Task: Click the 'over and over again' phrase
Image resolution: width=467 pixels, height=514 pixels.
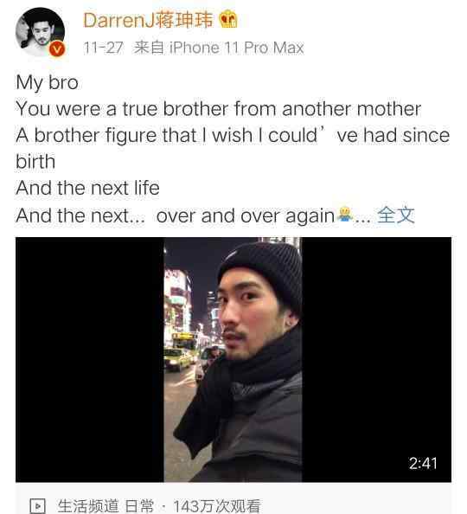Action: (x=245, y=216)
